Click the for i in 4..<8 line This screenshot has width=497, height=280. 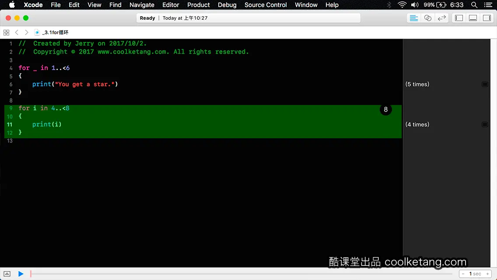coord(44,108)
